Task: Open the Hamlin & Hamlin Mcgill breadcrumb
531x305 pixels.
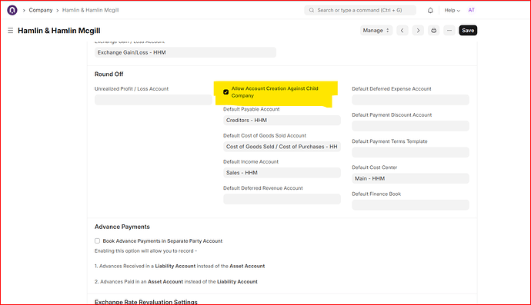Action: (x=90, y=10)
